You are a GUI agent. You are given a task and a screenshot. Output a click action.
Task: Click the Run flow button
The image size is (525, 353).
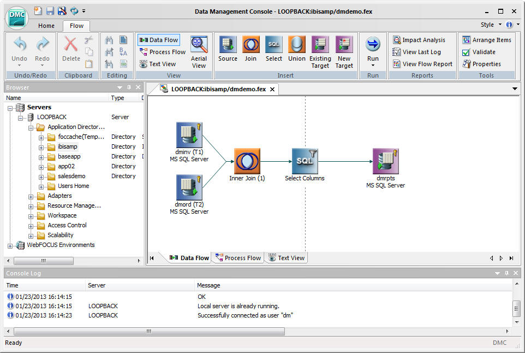(x=373, y=48)
